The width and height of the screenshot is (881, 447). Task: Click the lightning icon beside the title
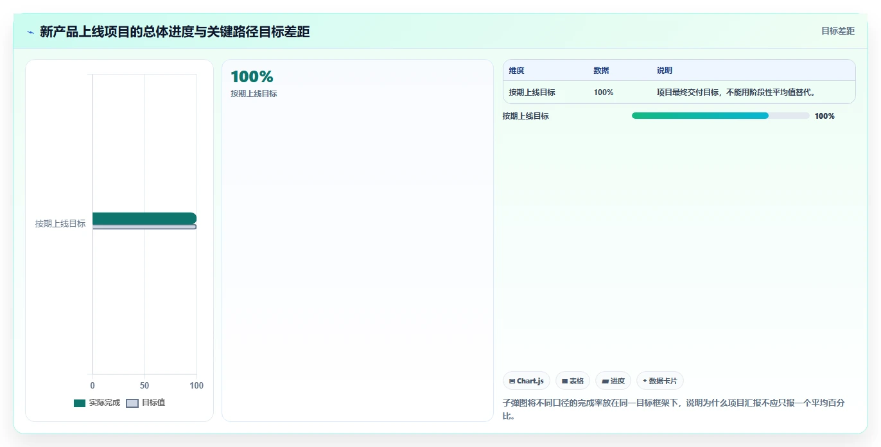31,31
